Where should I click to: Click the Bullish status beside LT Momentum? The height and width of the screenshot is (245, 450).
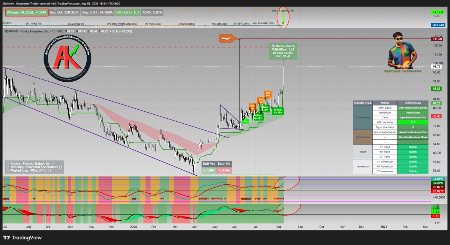point(413,171)
